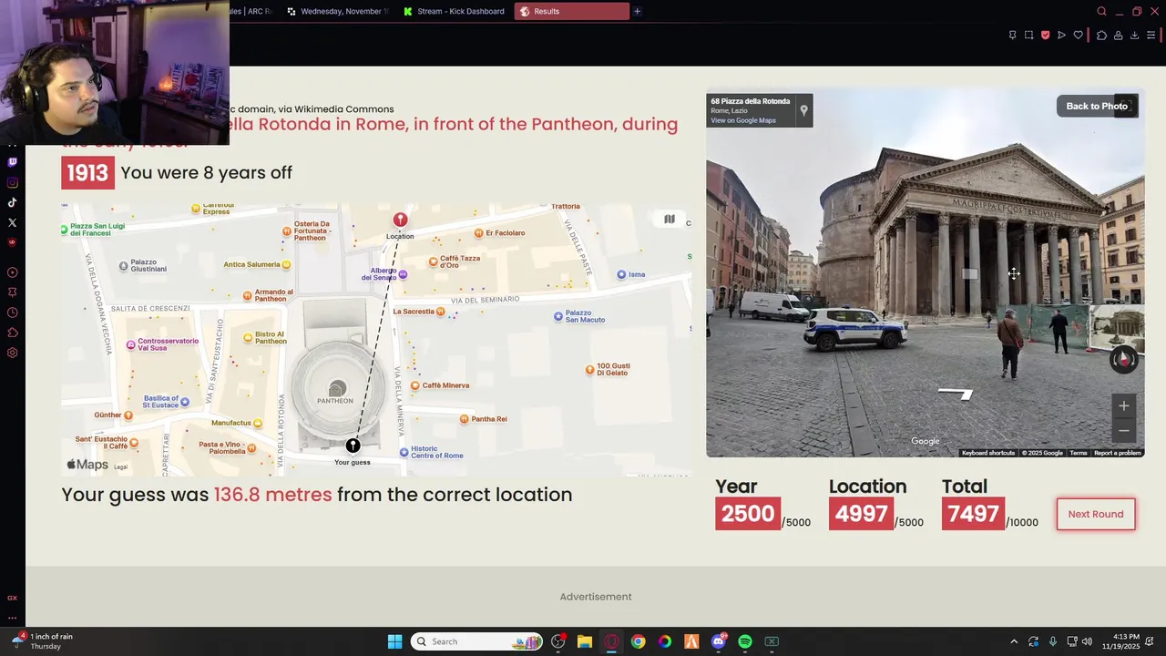This screenshot has width=1166, height=656.
Task: Click the 100 Gusti Di Gelato marker
Action: (589, 369)
